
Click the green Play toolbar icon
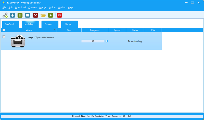(50, 15)
